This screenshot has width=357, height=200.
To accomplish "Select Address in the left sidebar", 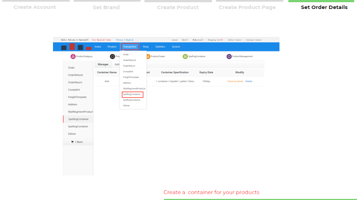I will tap(73, 104).
